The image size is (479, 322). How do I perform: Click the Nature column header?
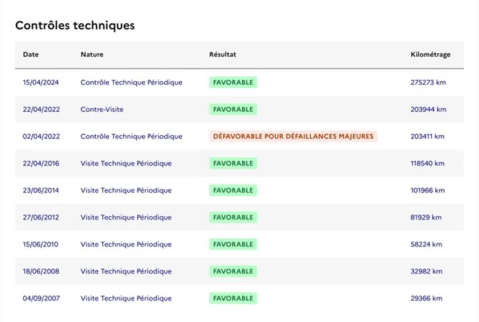point(92,54)
